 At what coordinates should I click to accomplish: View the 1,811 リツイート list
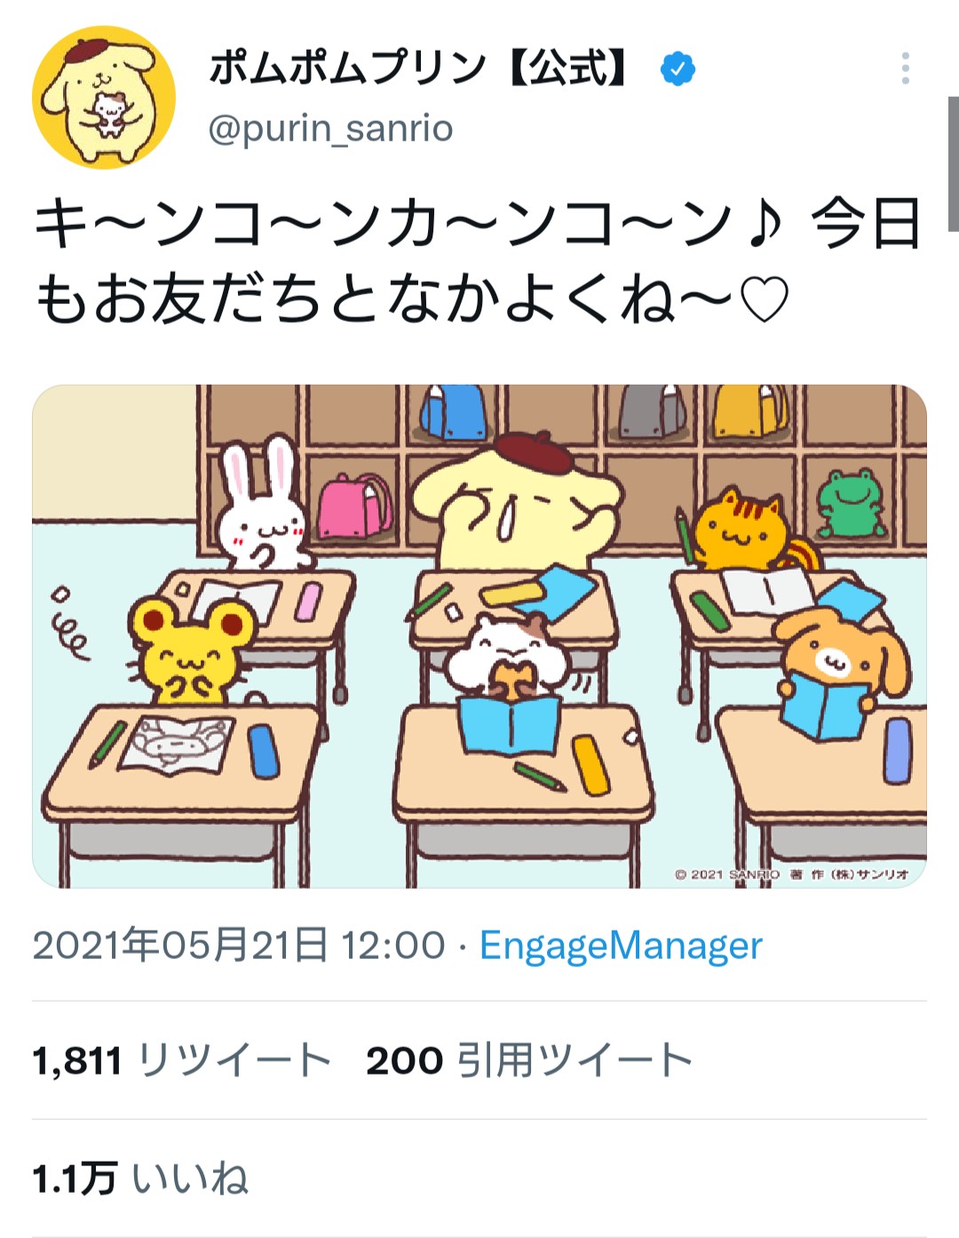click(x=182, y=1060)
